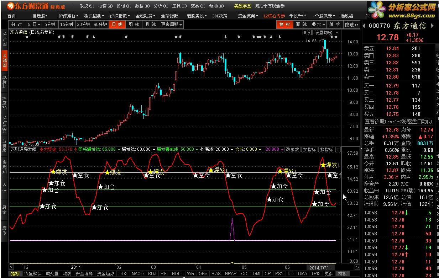Switch to 15分钟 period
Viewport: 439px width, 278px height.
(67, 25)
